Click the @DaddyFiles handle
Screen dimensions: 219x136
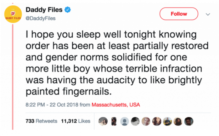pos(41,18)
